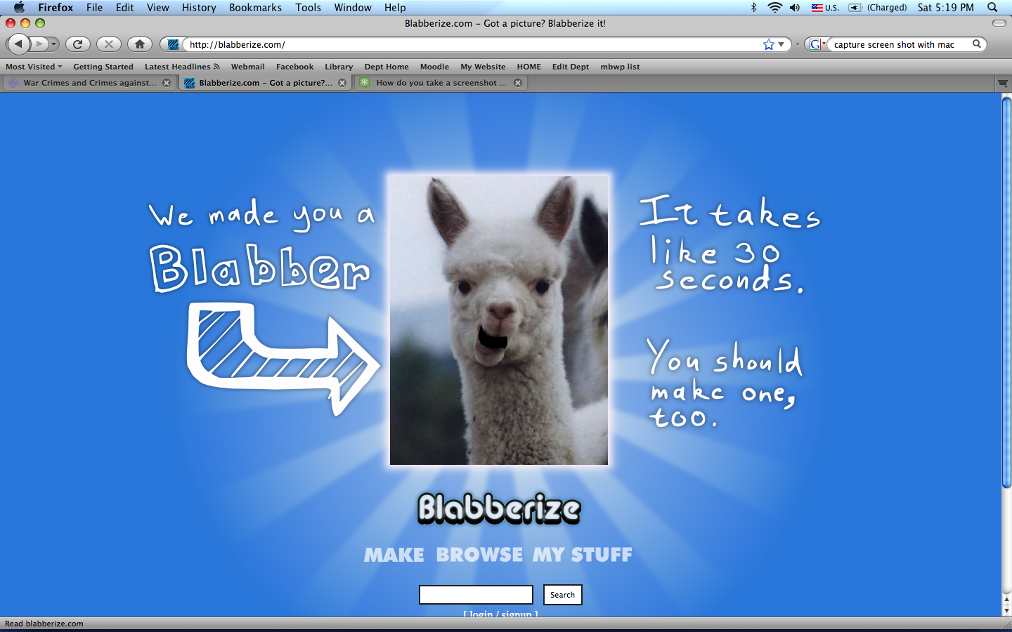Image resolution: width=1012 pixels, height=632 pixels.
Task: Open Spotlight search magnifier in menu bar
Action: pyautogui.click(x=992, y=8)
